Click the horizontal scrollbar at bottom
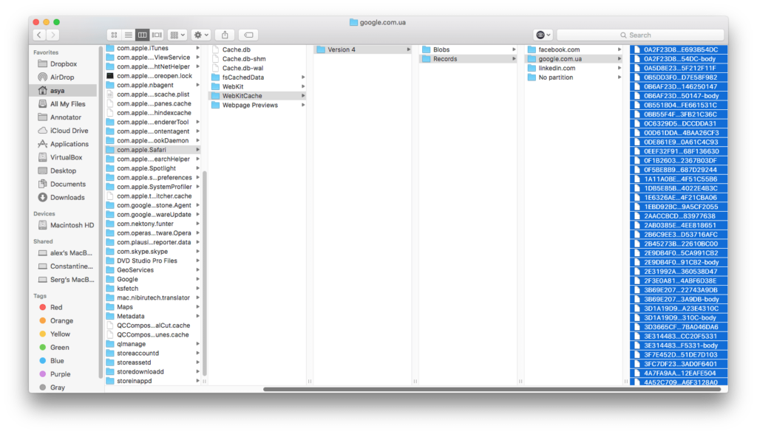Viewport: 757px width, 434px height. [492, 389]
